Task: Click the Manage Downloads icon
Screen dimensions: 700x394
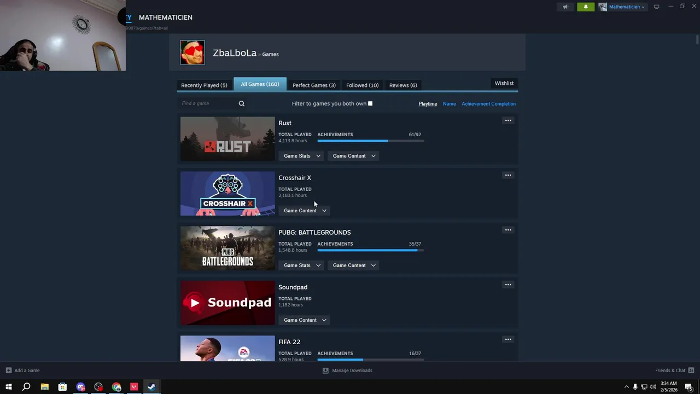Action: 325,370
